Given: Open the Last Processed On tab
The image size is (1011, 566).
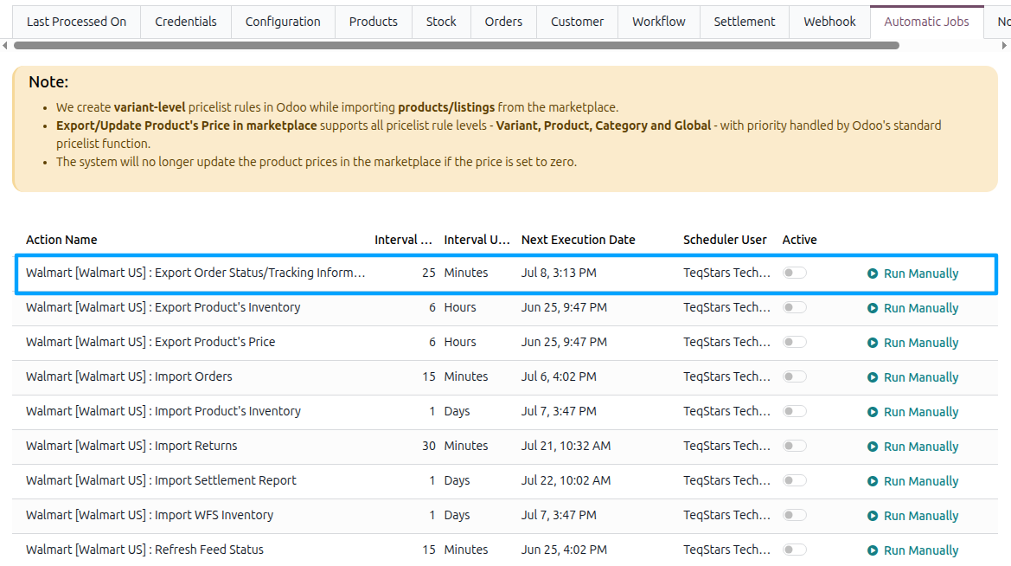Looking at the screenshot, I should [x=77, y=22].
